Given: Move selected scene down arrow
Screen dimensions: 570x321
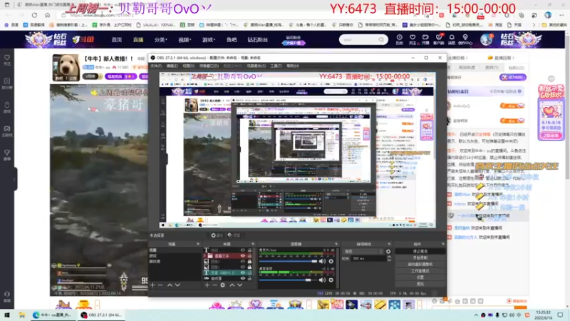Looking at the screenshot, I should click(x=177, y=285).
